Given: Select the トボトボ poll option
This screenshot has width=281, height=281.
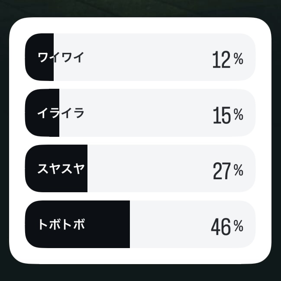Looking at the screenshot, I should click(x=140, y=224).
